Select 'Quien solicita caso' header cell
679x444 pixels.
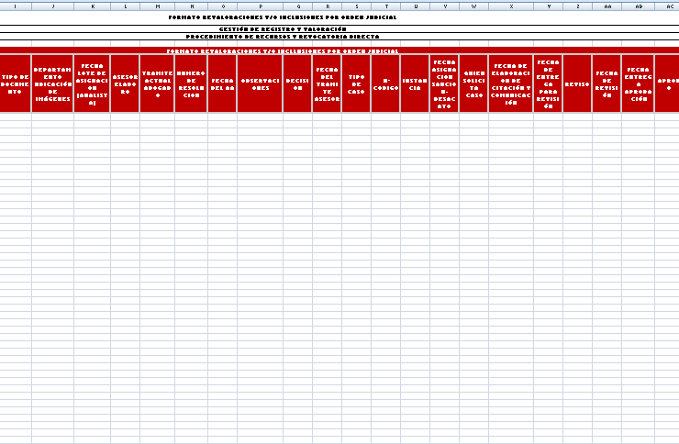point(473,83)
